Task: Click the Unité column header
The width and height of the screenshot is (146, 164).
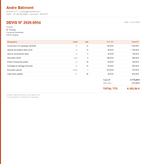Action: point(75,42)
